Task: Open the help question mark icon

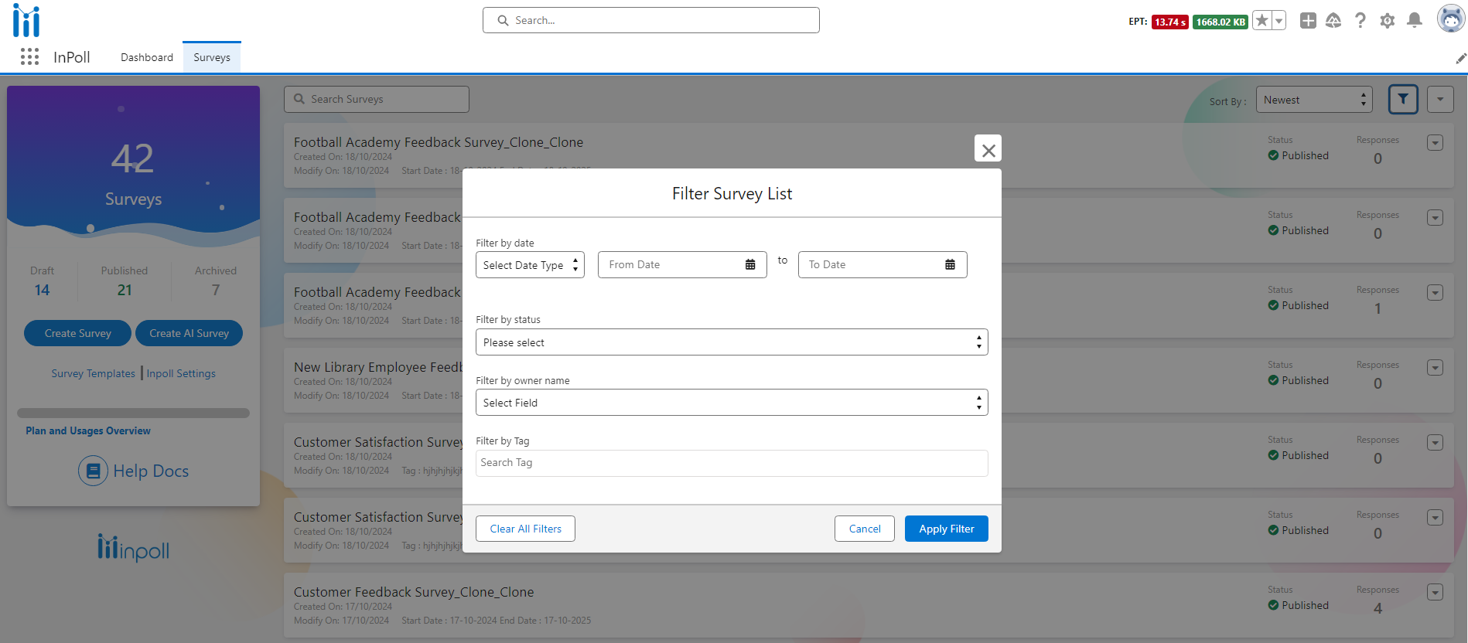Action: coord(1360,21)
